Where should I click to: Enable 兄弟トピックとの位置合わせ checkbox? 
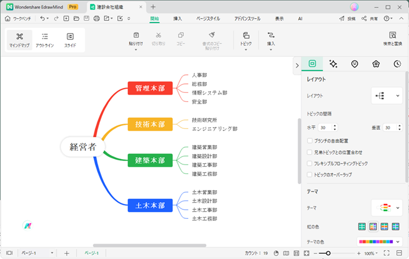(309, 153)
